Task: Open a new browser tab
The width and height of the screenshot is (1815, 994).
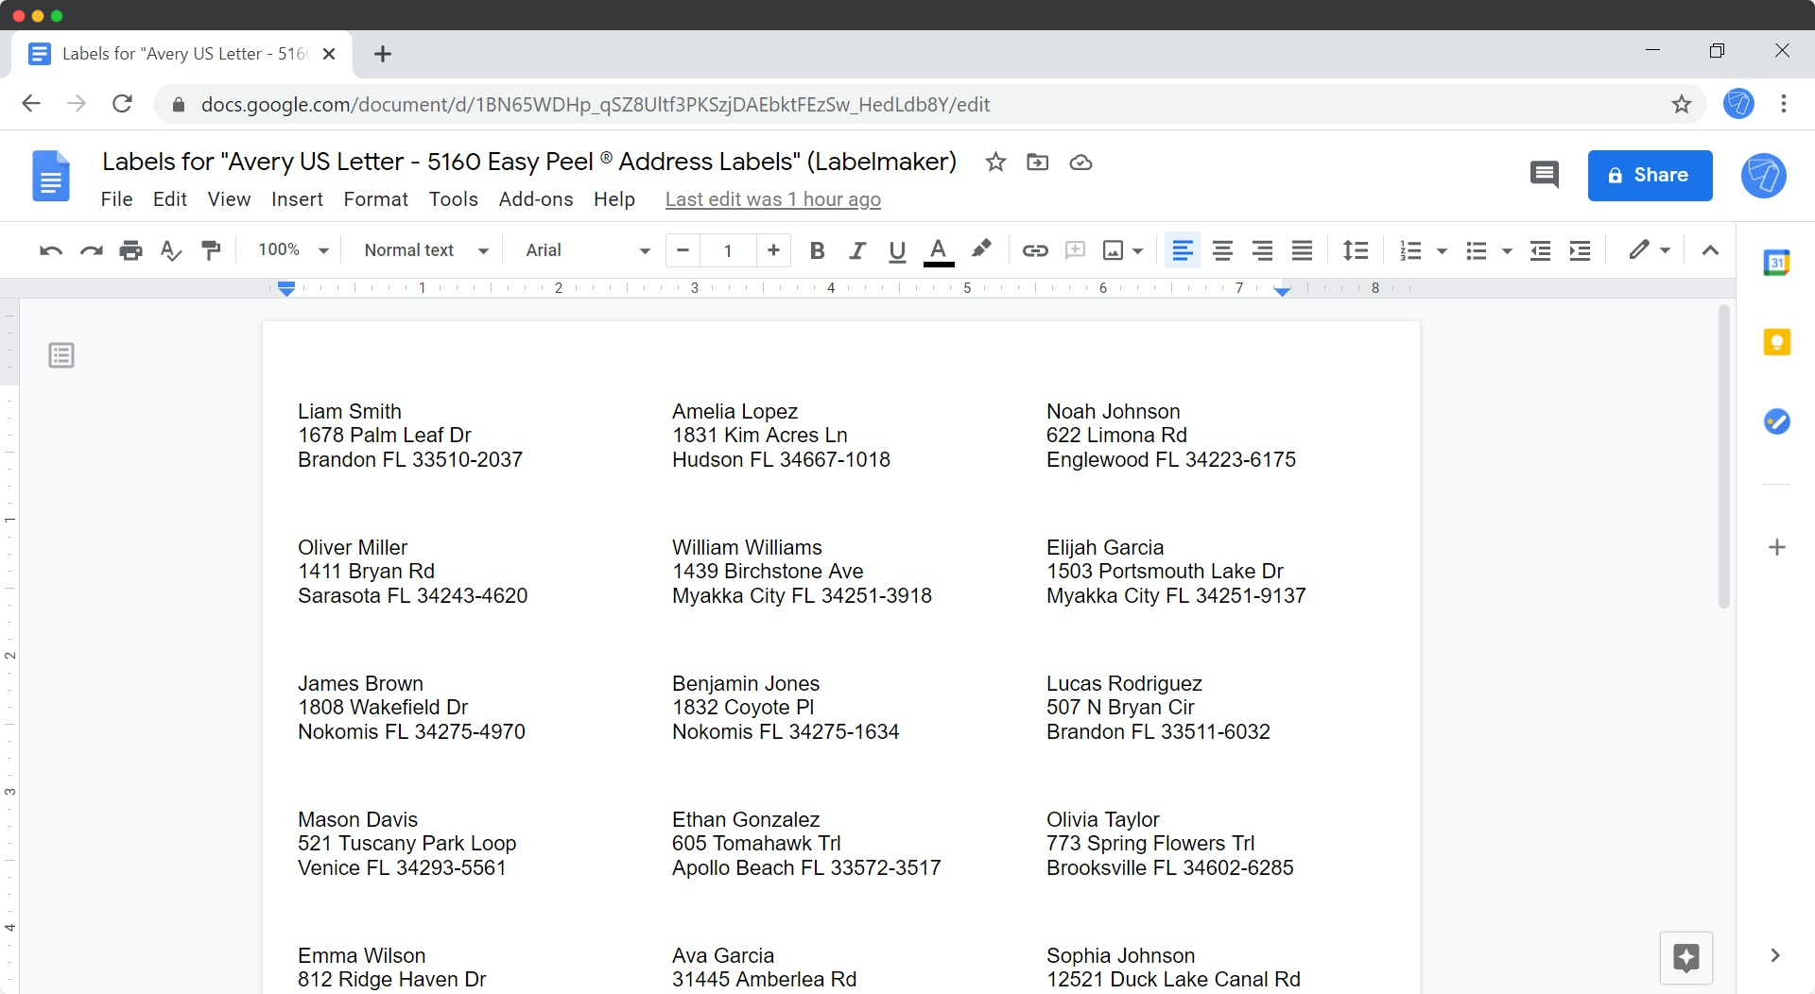Action: click(382, 54)
